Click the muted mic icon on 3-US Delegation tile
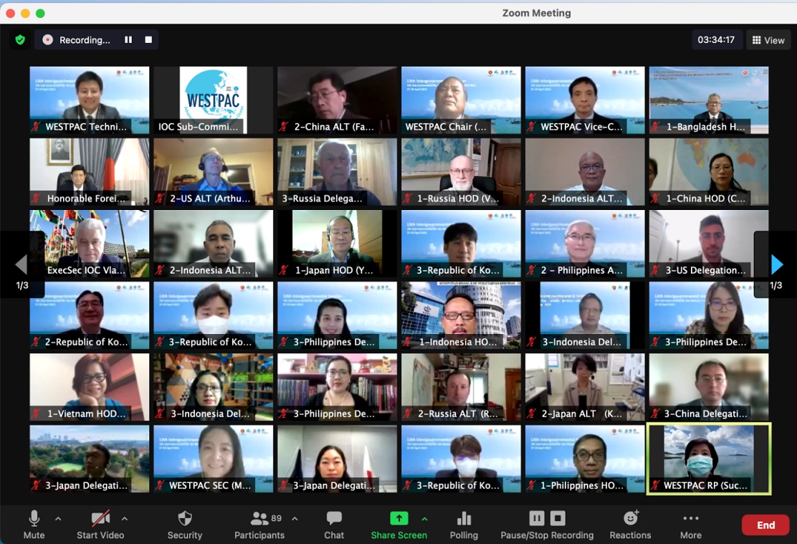This screenshot has width=797, height=544. pos(656,270)
